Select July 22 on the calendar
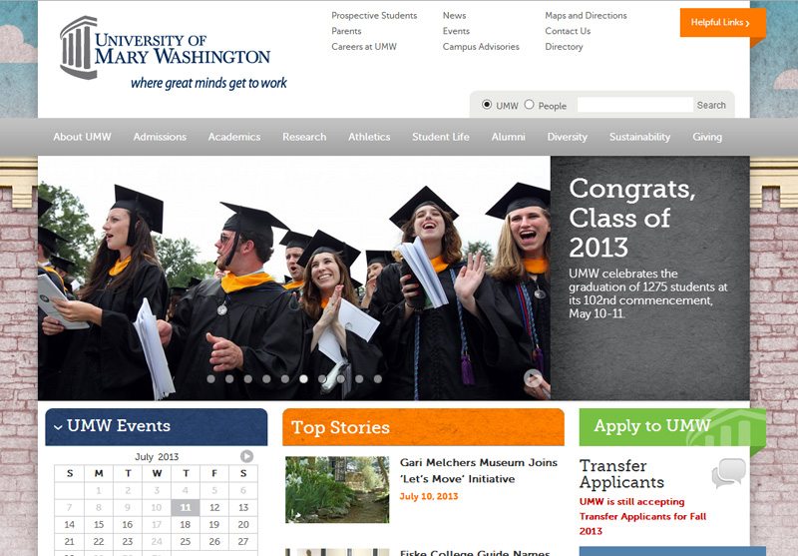Screen dimensions: 798x556 click(99, 541)
